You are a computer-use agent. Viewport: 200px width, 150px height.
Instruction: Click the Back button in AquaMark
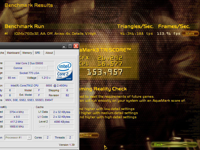(174, 144)
